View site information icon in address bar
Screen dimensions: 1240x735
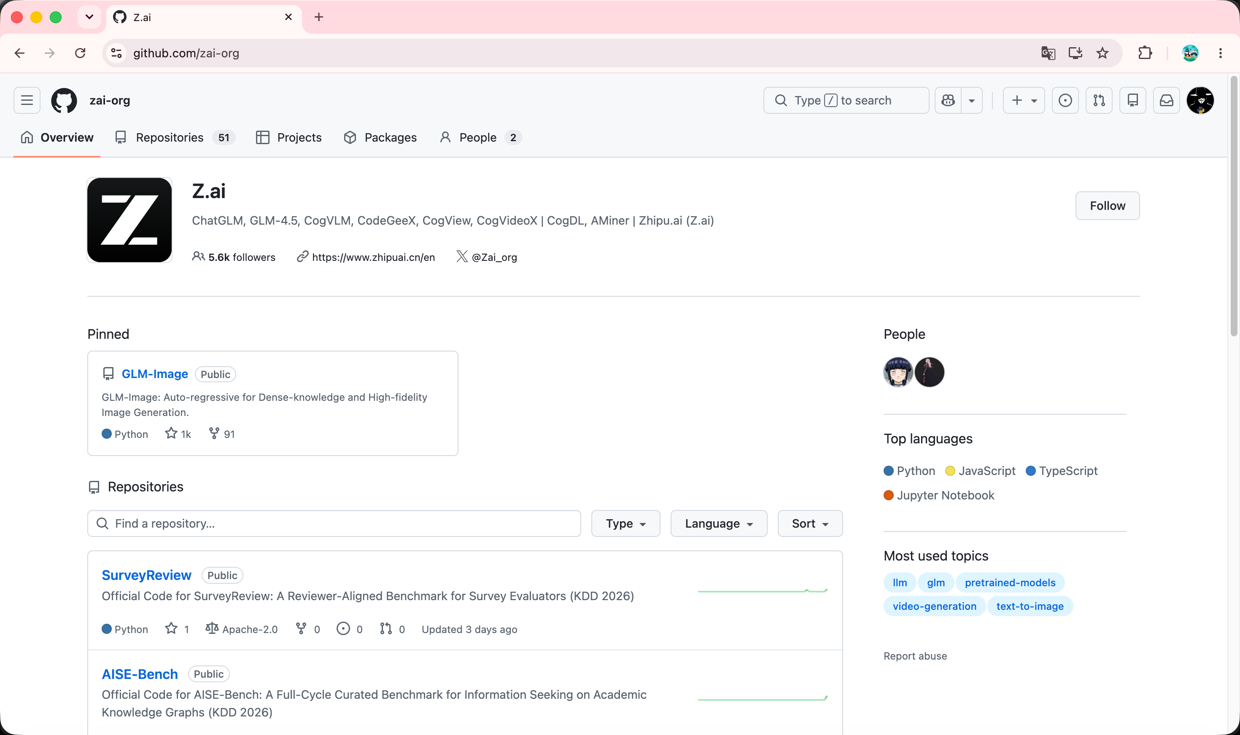point(116,53)
